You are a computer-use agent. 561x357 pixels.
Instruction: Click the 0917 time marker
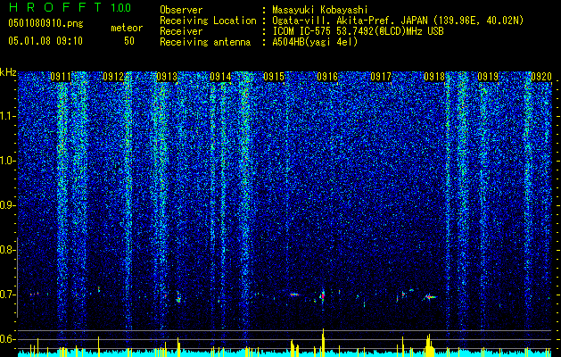click(381, 77)
